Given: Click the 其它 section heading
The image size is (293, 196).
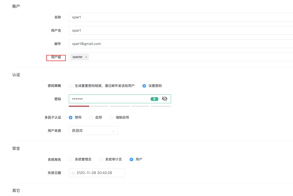Looking at the screenshot, I should pos(16,190).
